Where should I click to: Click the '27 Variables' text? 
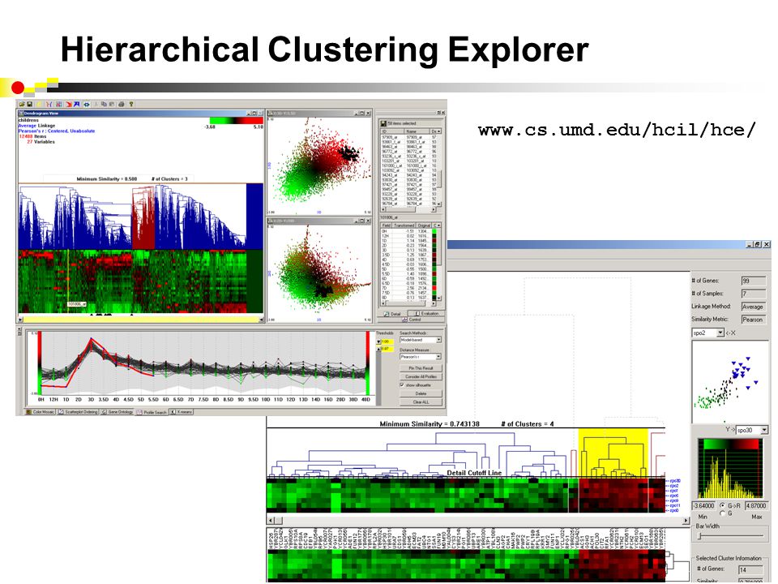click(41, 141)
